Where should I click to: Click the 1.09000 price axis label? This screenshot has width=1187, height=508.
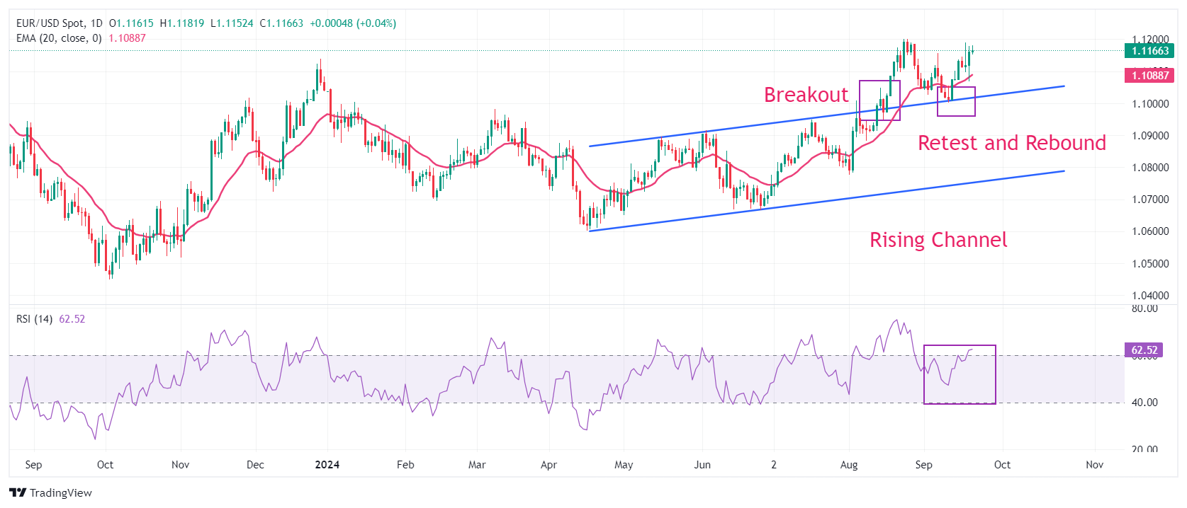point(1149,136)
